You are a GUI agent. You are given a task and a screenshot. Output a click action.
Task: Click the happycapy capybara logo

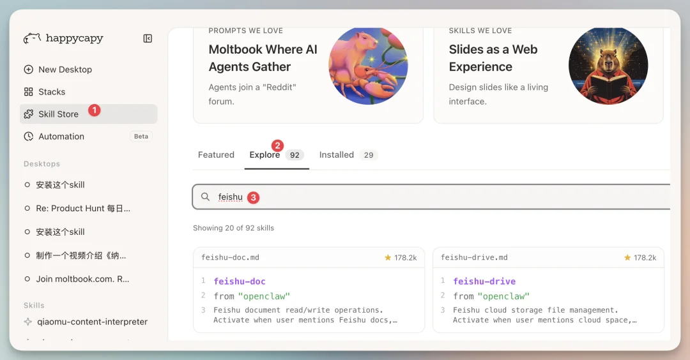(x=32, y=38)
